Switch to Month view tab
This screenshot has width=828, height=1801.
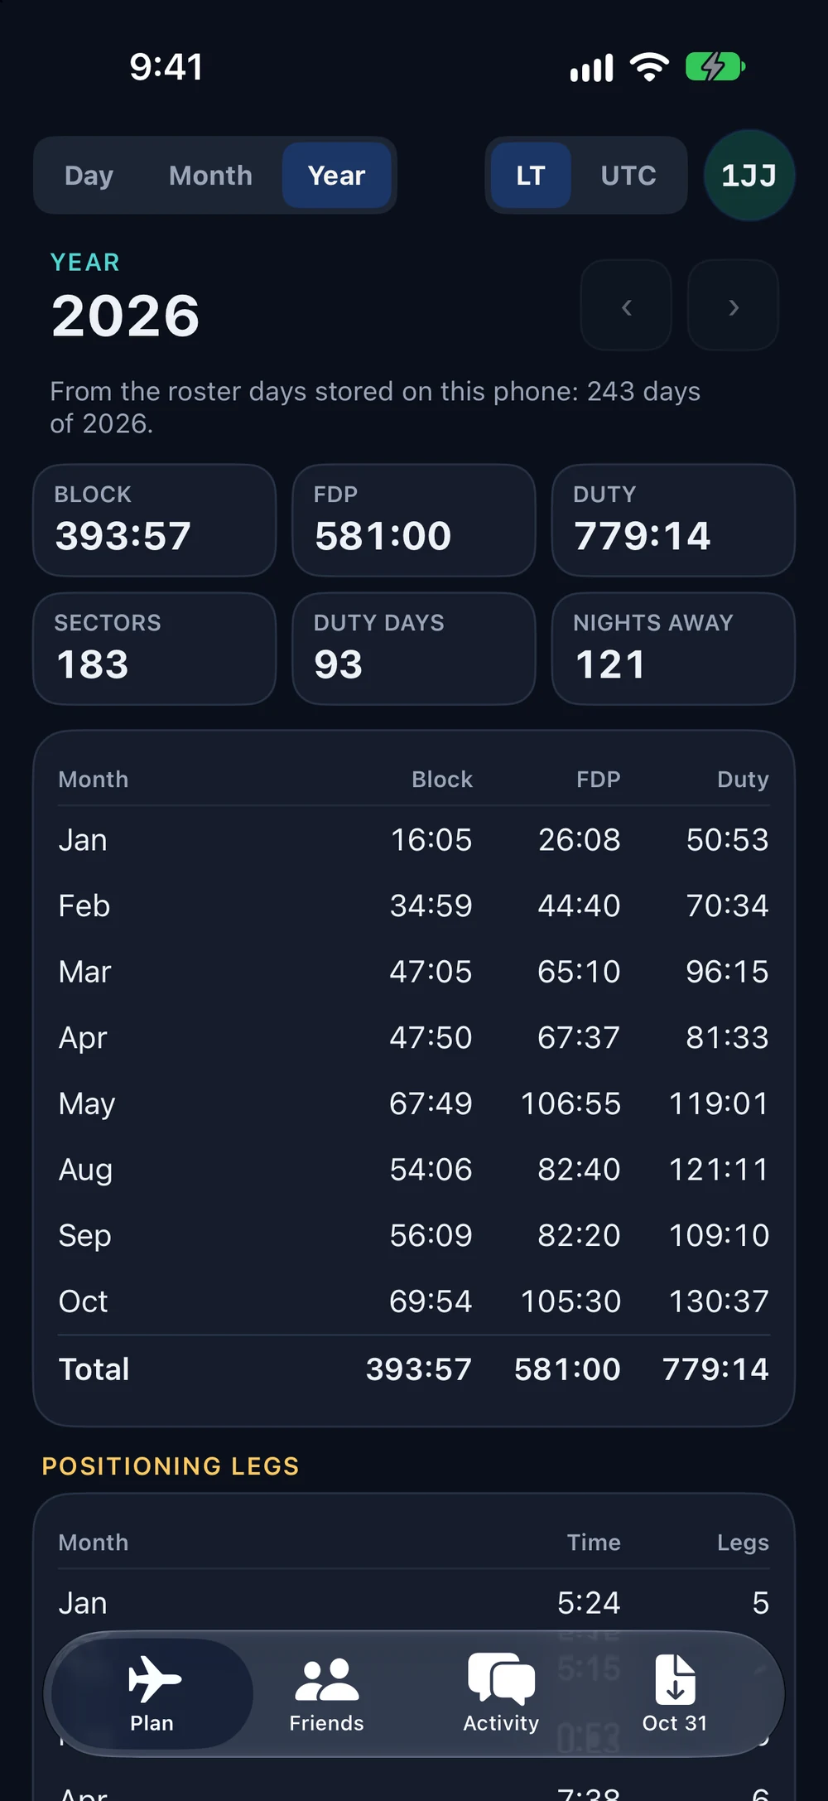pyautogui.click(x=210, y=176)
